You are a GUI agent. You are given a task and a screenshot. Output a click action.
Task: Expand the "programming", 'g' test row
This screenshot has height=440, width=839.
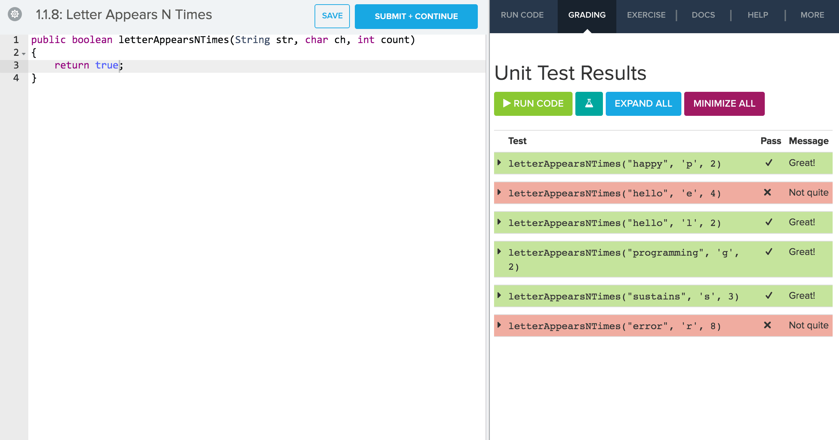tap(499, 252)
